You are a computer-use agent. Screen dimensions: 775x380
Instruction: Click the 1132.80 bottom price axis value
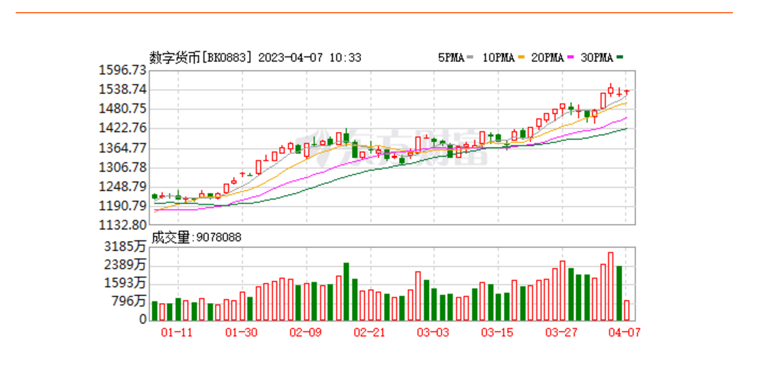click(x=122, y=225)
